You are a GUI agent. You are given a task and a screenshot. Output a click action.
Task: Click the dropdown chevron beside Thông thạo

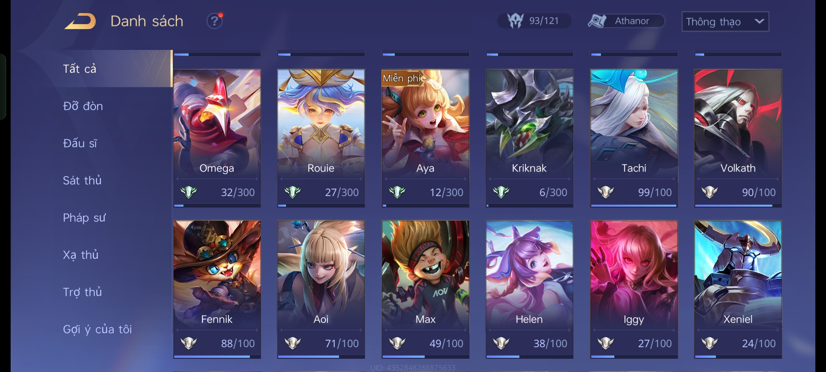pyautogui.click(x=759, y=21)
